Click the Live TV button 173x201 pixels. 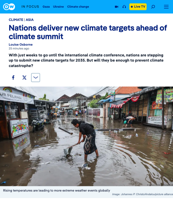coord(138,7)
